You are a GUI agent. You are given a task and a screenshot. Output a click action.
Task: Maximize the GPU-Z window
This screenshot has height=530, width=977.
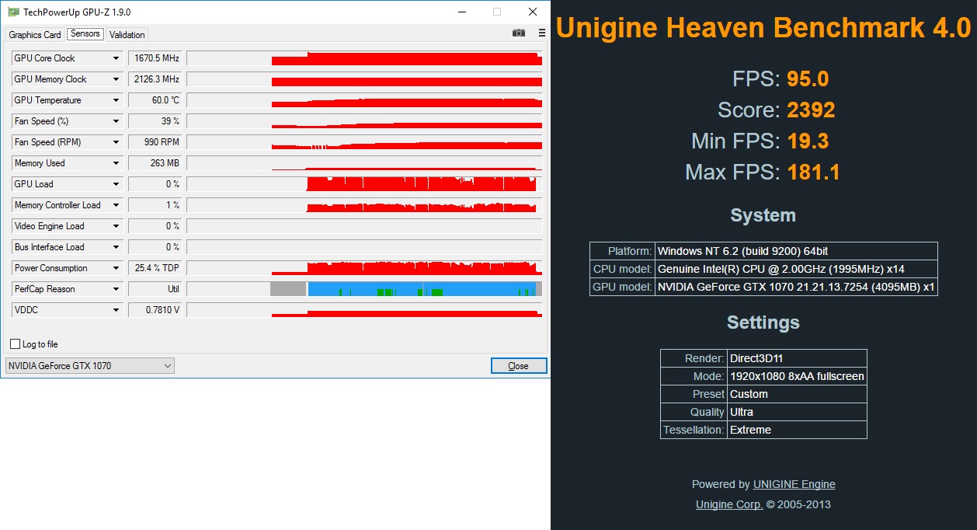point(497,12)
